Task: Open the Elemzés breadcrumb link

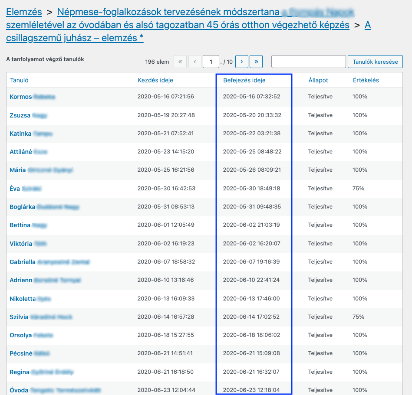Action: [24, 12]
